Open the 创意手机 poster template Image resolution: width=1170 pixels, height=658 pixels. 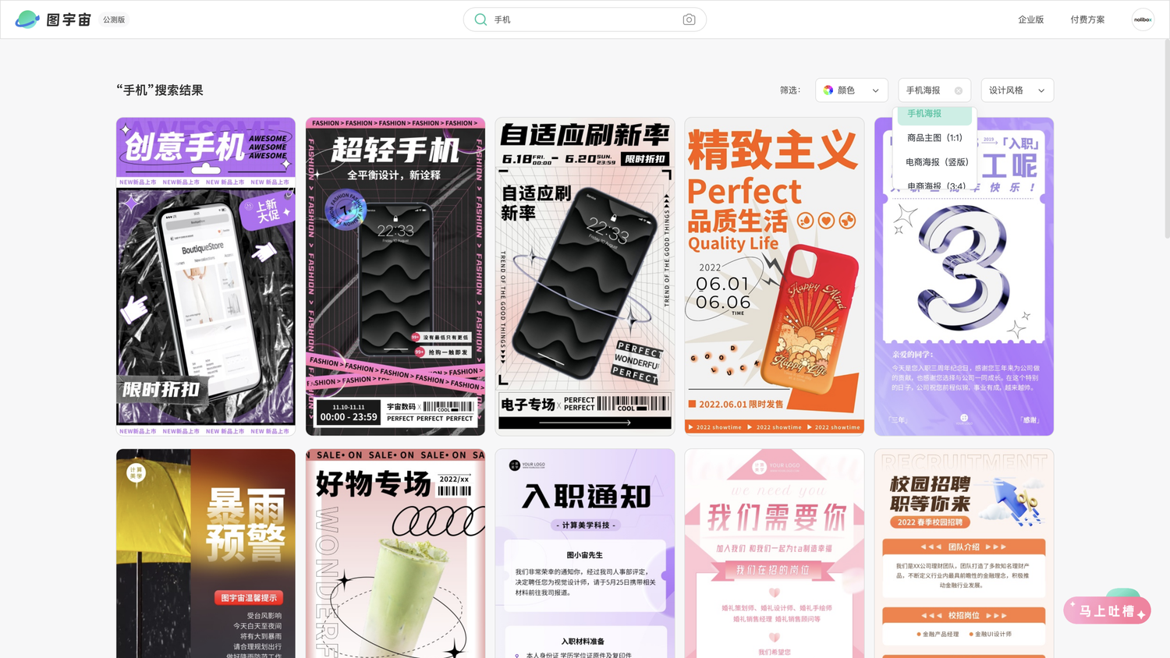206,277
